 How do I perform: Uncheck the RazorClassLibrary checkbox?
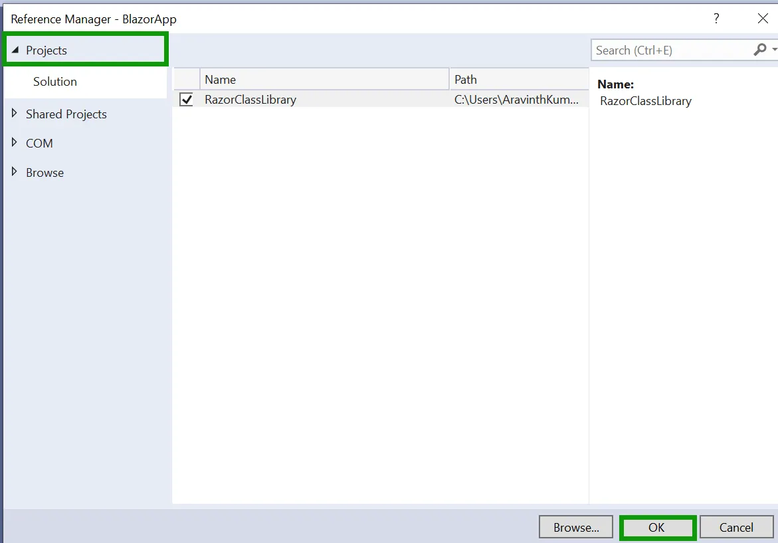185,99
